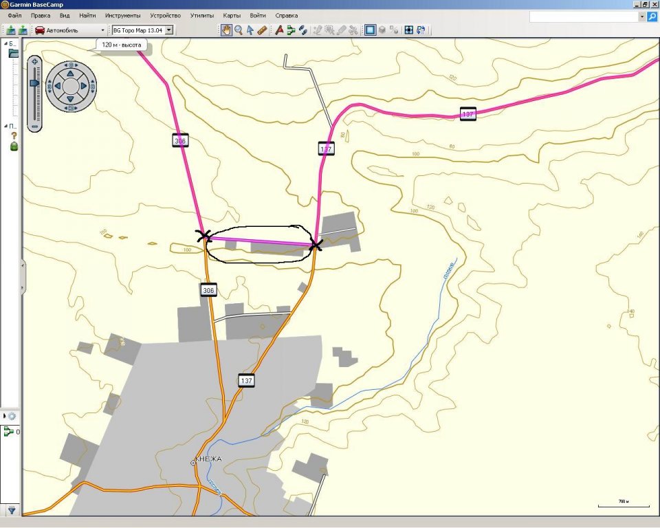
Task: Click the 306 road shield north
Action: coord(180,141)
